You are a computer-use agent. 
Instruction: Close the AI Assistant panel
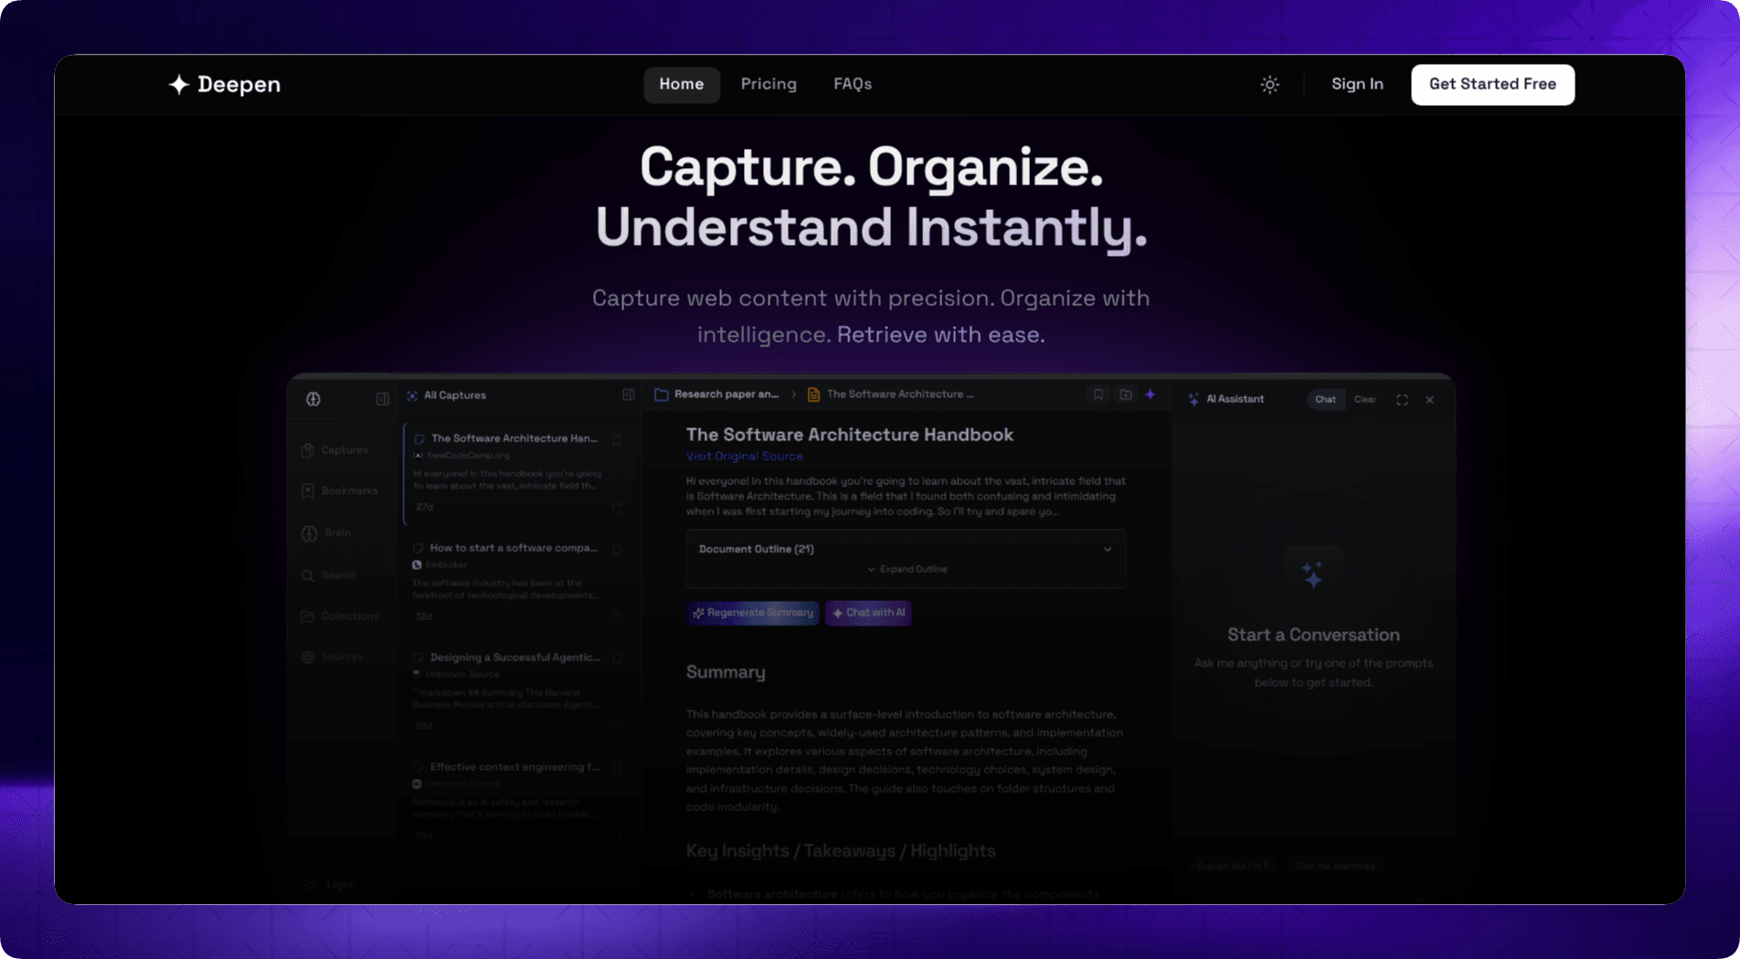click(1430, 400)
